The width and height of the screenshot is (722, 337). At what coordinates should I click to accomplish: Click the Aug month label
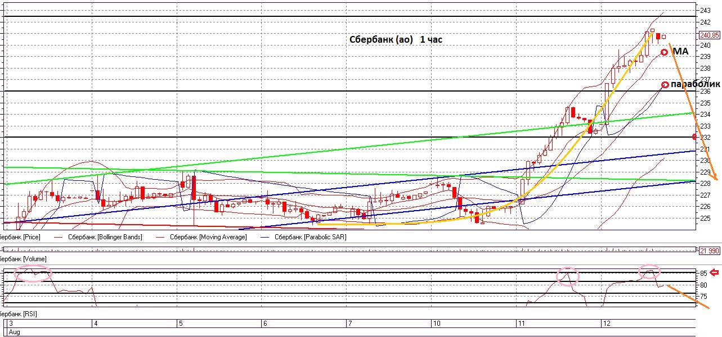coord(14,332)
